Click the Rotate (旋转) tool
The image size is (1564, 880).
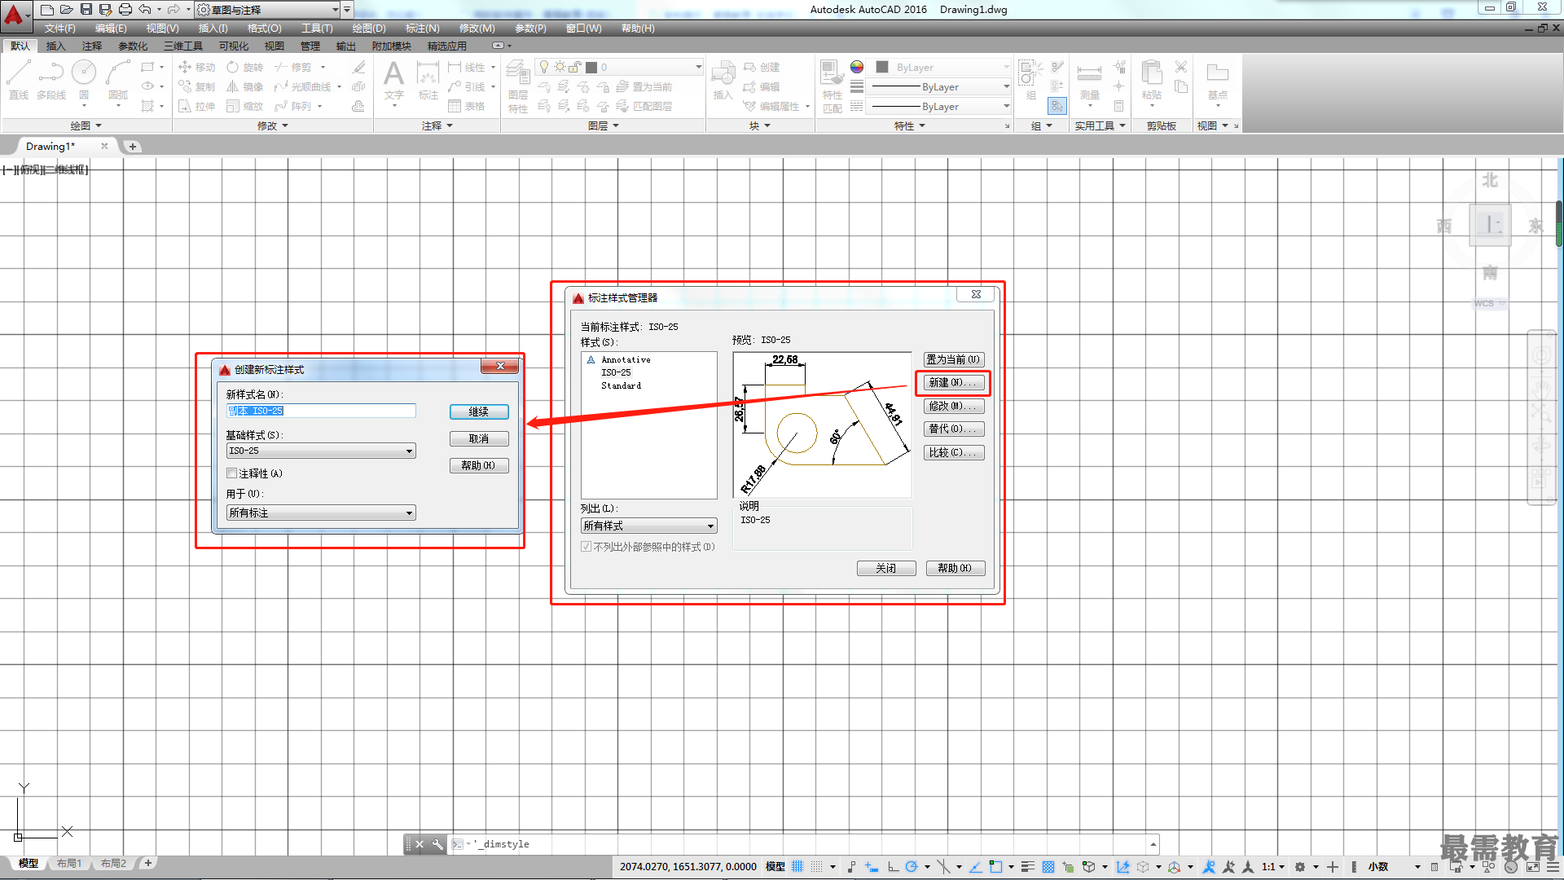(245, 67)
